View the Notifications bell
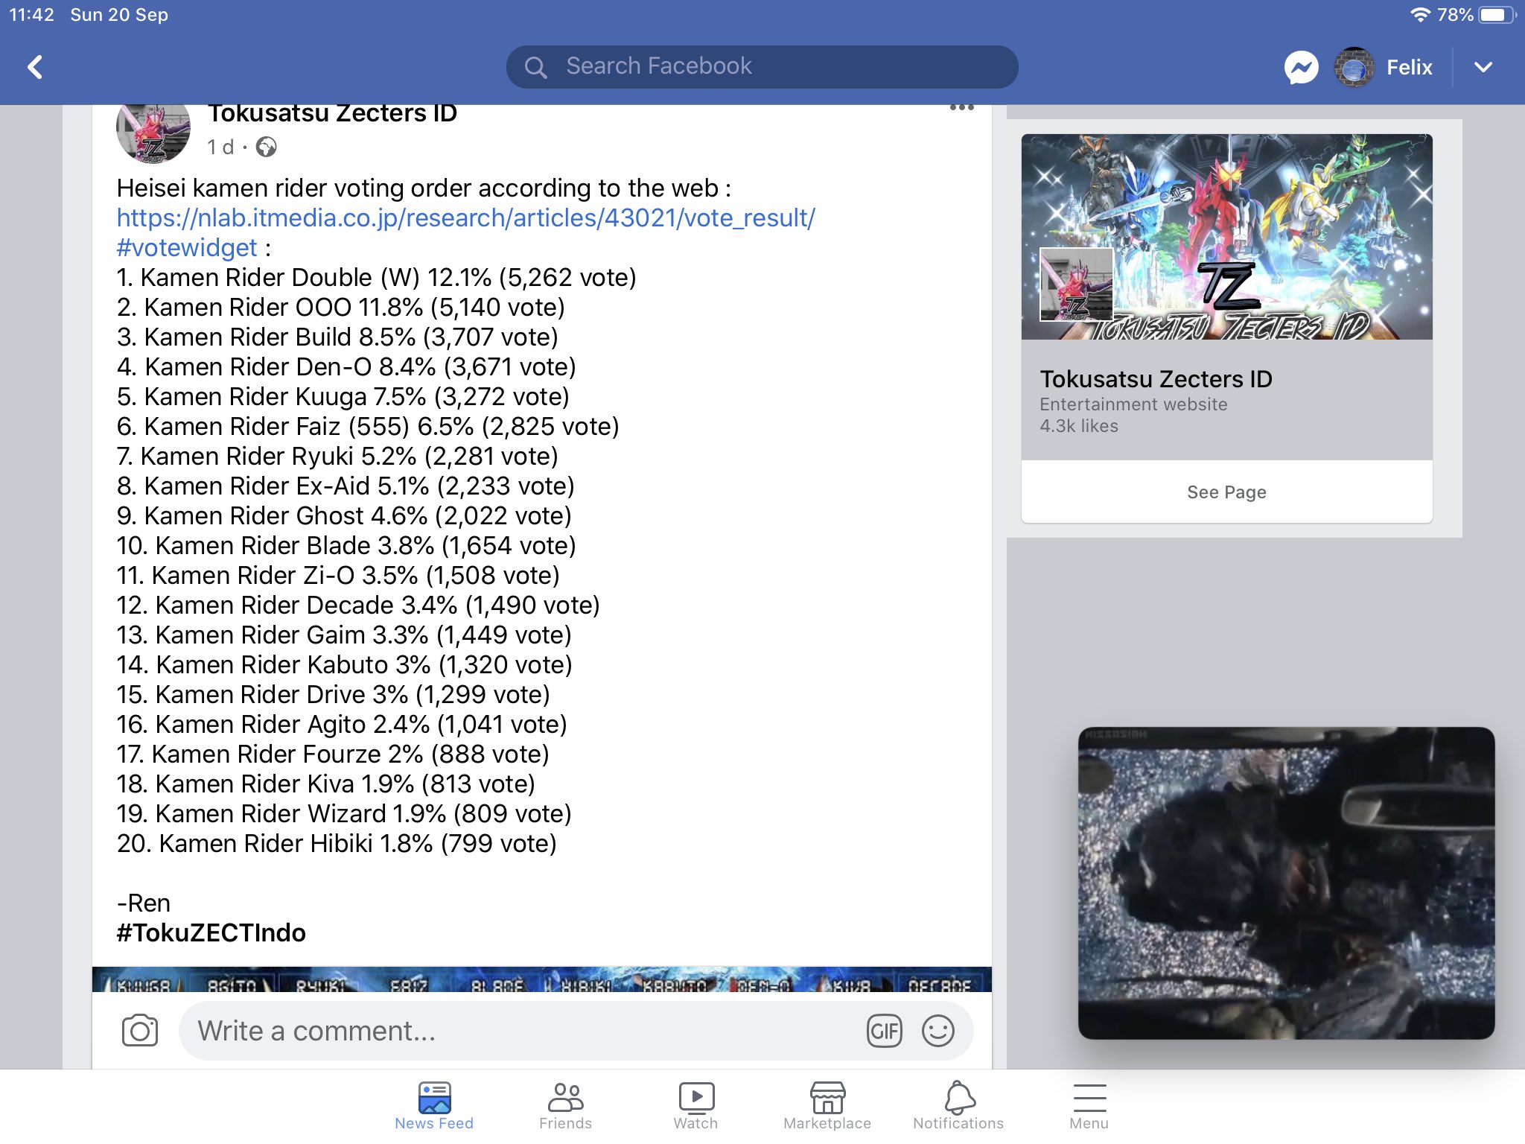 [958, 1106]
